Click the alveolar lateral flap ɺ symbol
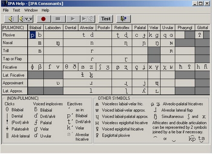This screenshot has width=213, height=155. (155, 110)
